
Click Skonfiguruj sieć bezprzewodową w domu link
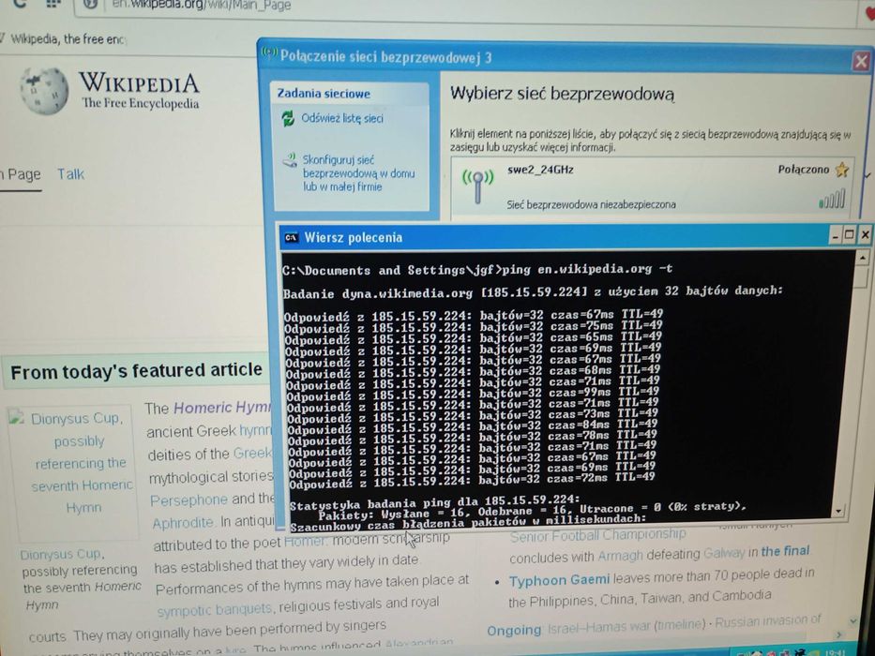tap(358, 173)
